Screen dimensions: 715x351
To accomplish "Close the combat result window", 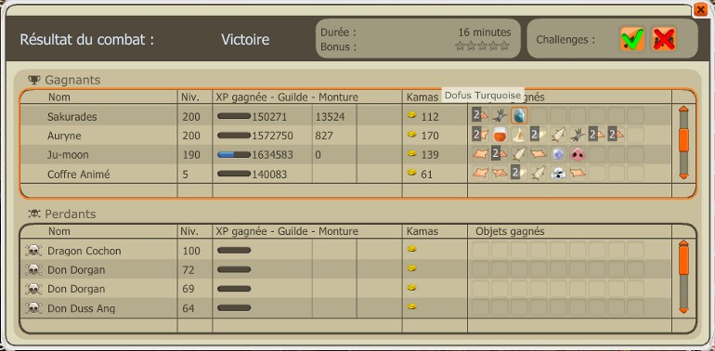I will pyautogui.click(x=700, y=10).
